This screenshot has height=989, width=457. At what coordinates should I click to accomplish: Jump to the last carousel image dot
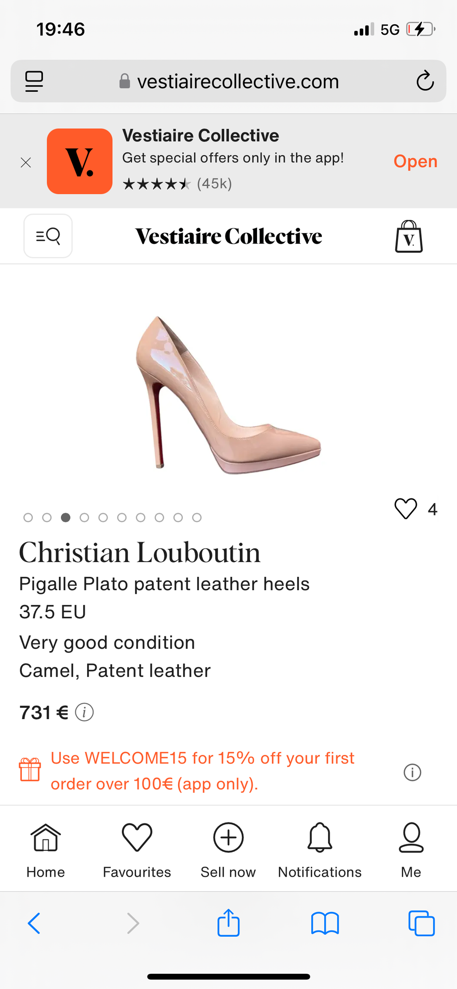(x=197, y=517)
